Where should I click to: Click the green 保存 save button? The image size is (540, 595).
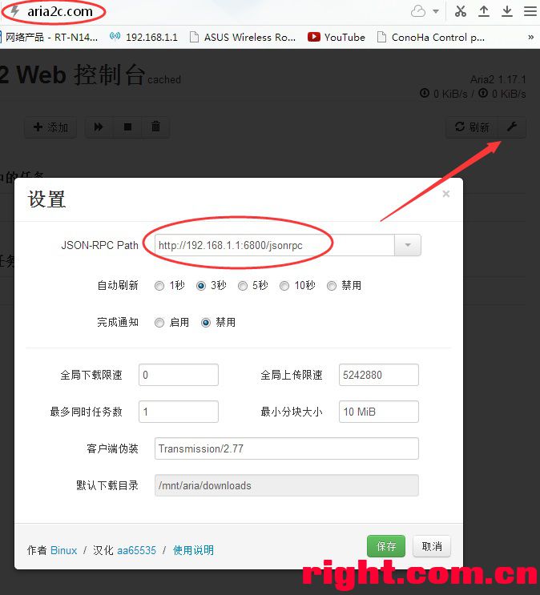coord(386,546)
